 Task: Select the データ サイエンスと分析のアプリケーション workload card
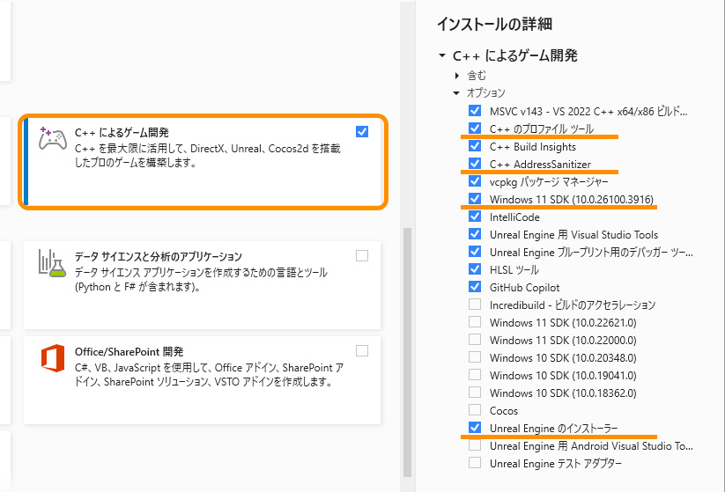(202, 285)
